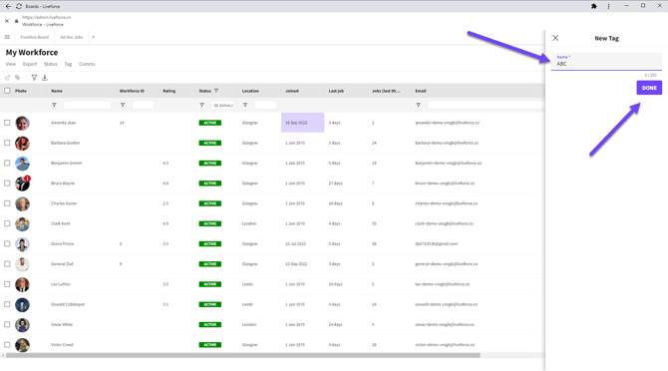Reload the page with refresh icon

19,6
